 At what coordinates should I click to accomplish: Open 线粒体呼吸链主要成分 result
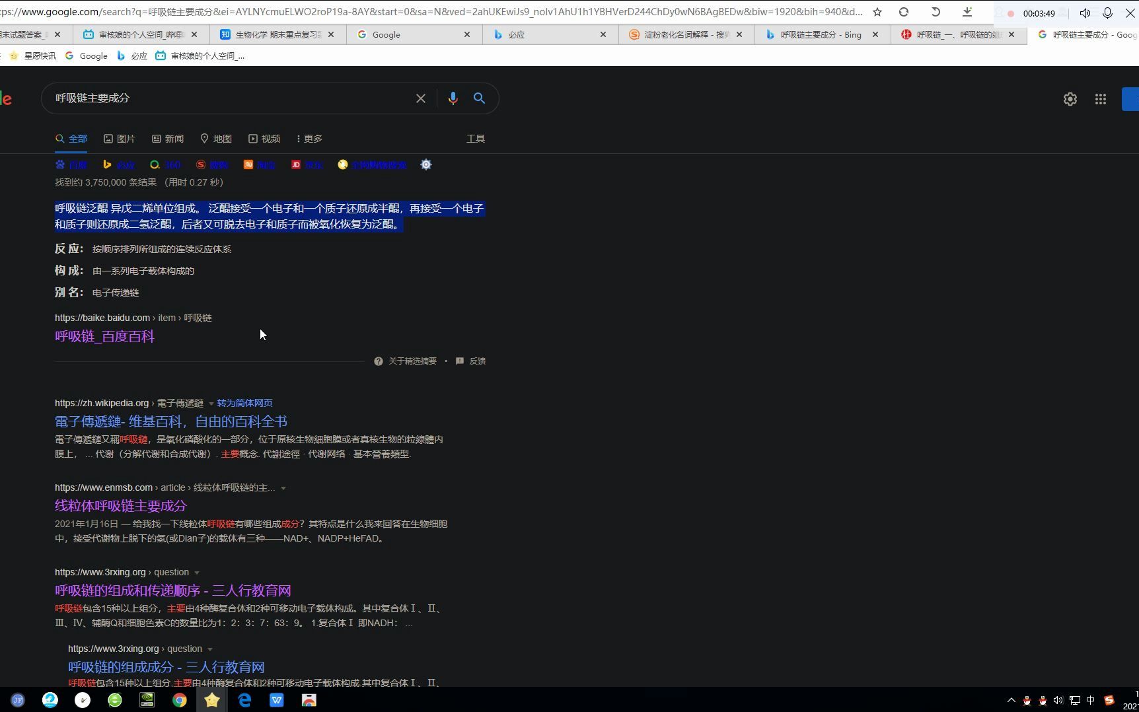(x=121, y=506)
